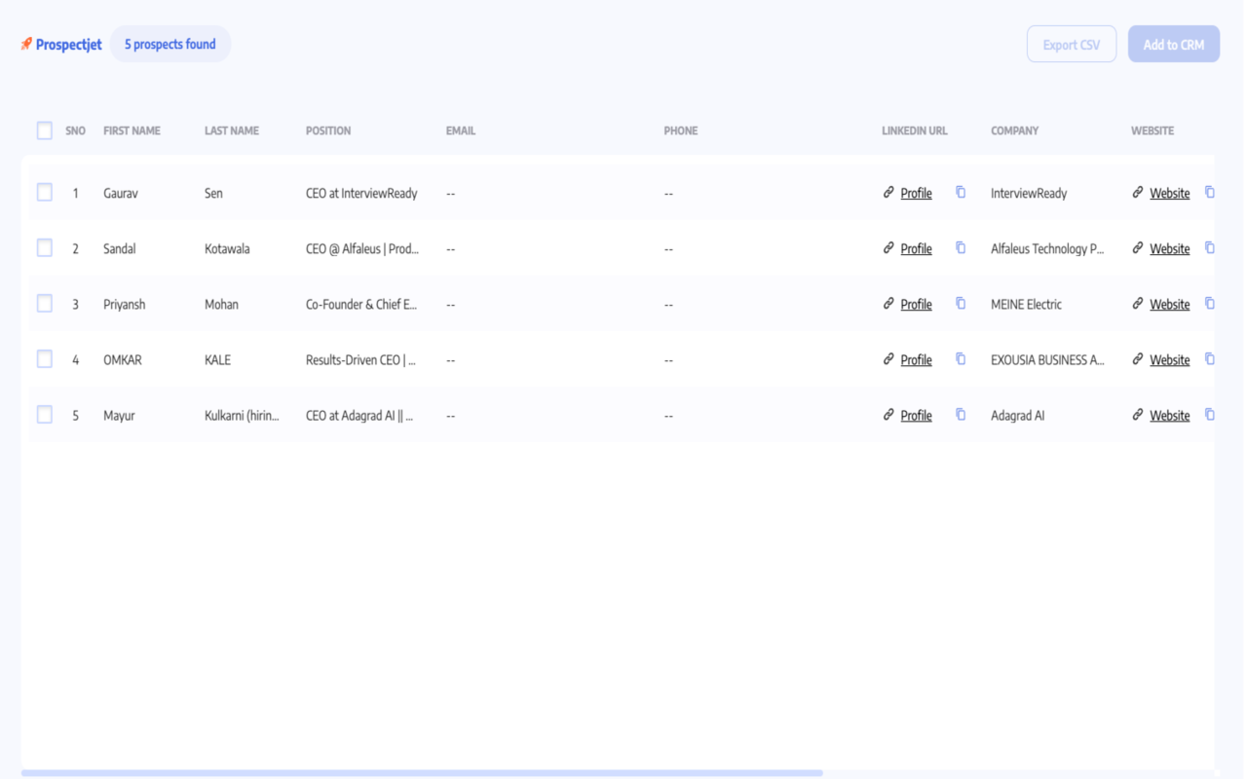Image resolution: width=1247 pixels, height=779 pixels.
Task: Click chain icon beside InterviewReady Website link
Action: pos(1138,193)
